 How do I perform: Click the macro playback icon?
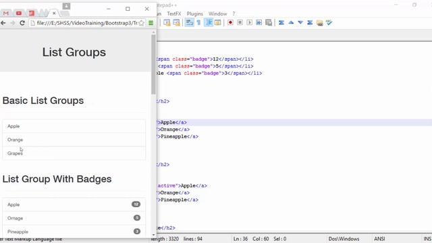249,22
